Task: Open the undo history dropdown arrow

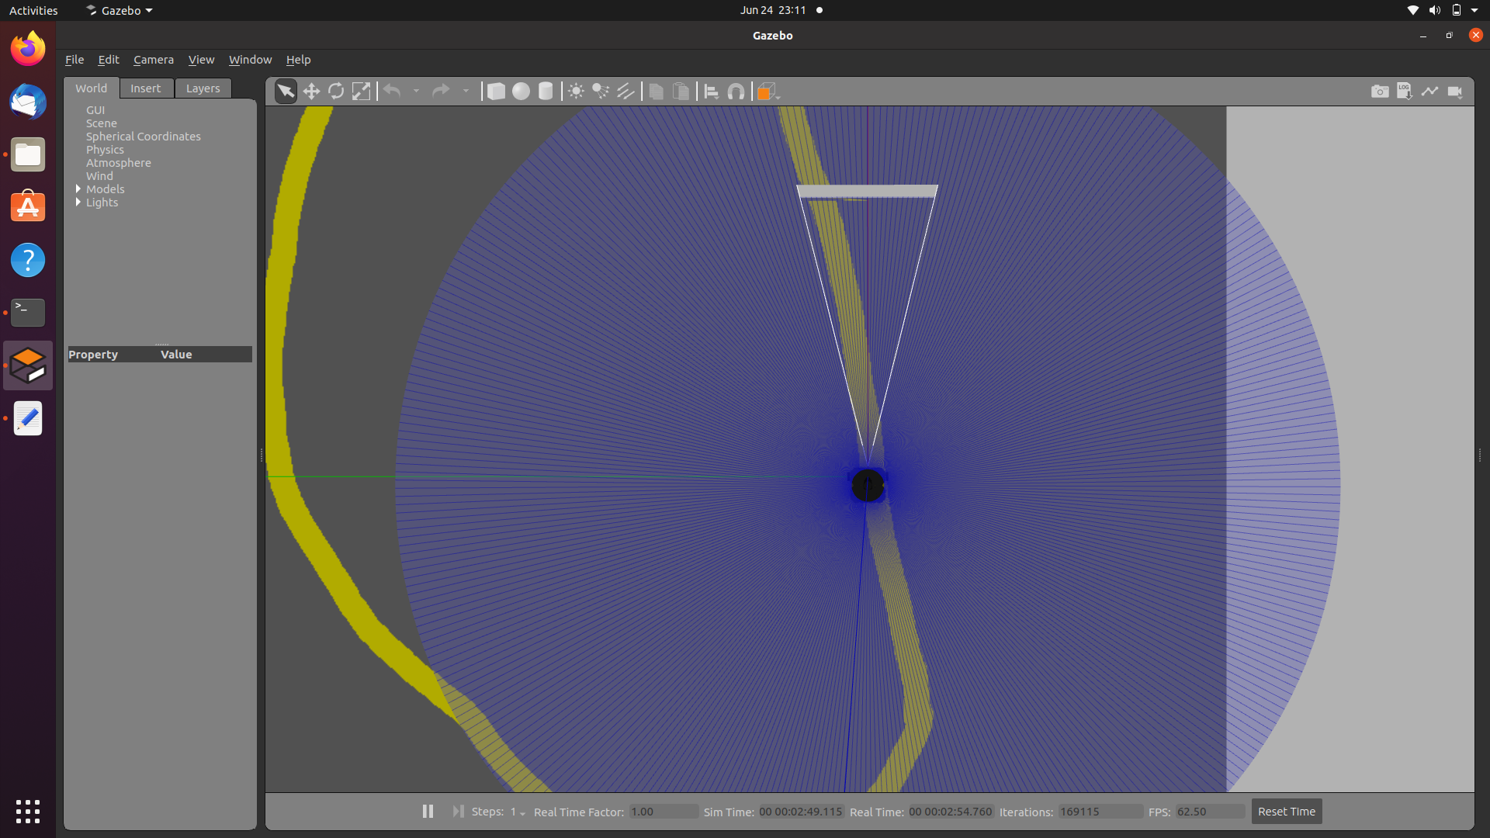Action: point(417,92)
